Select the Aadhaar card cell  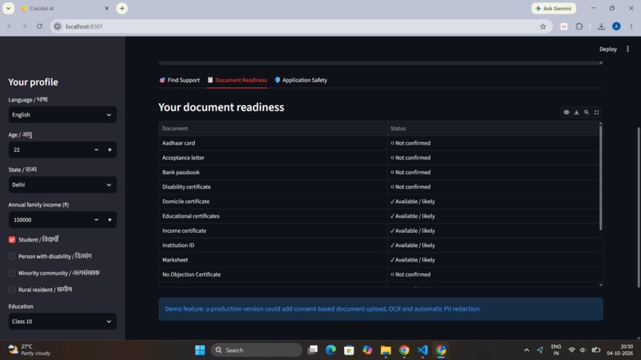click(273, 143)
